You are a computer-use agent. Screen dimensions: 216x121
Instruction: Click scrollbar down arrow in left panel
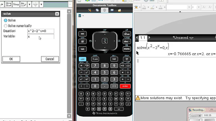click(69, 116)
